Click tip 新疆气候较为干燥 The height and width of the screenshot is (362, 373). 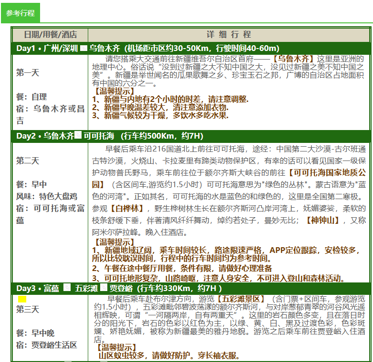click(x=160, y=115)
